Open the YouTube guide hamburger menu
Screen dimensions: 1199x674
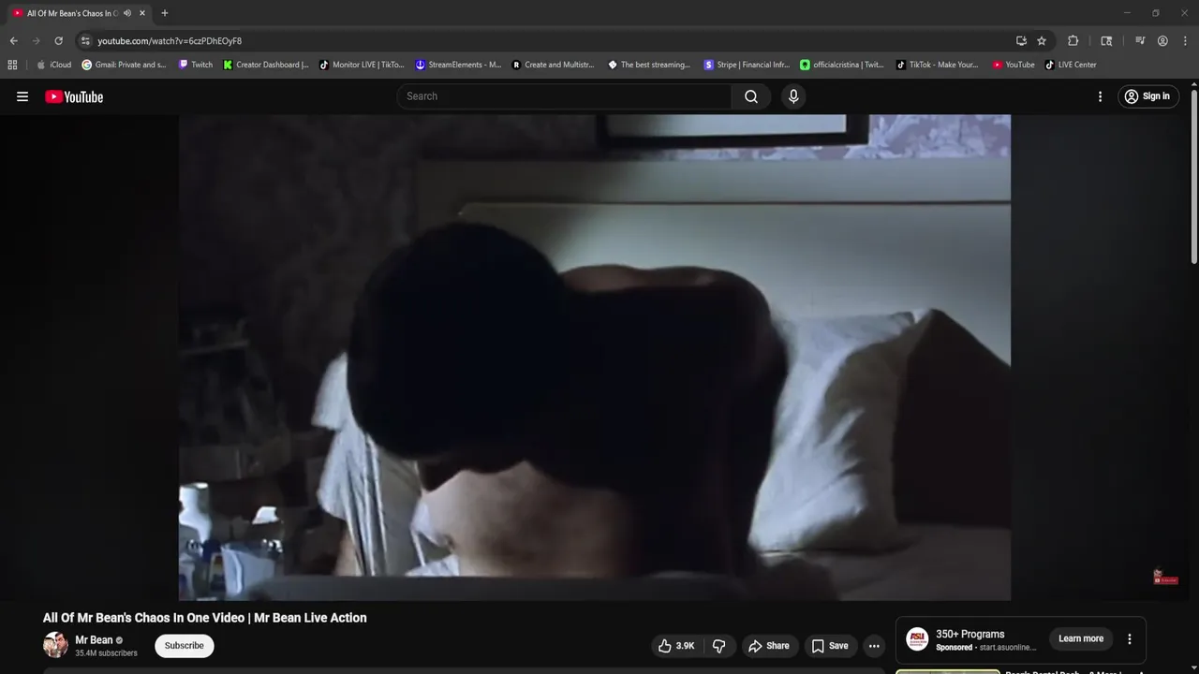(x=22, y=96)
